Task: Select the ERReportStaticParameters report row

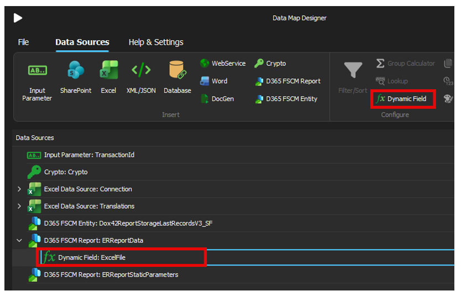Action: pyautogui.click(x=233, y=274)
